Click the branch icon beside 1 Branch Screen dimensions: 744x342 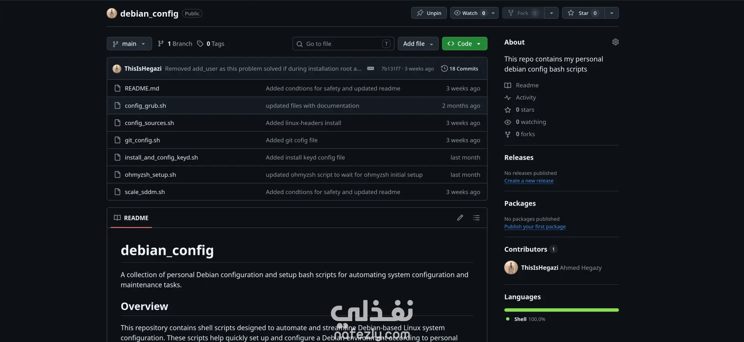[x=161, y=44]
